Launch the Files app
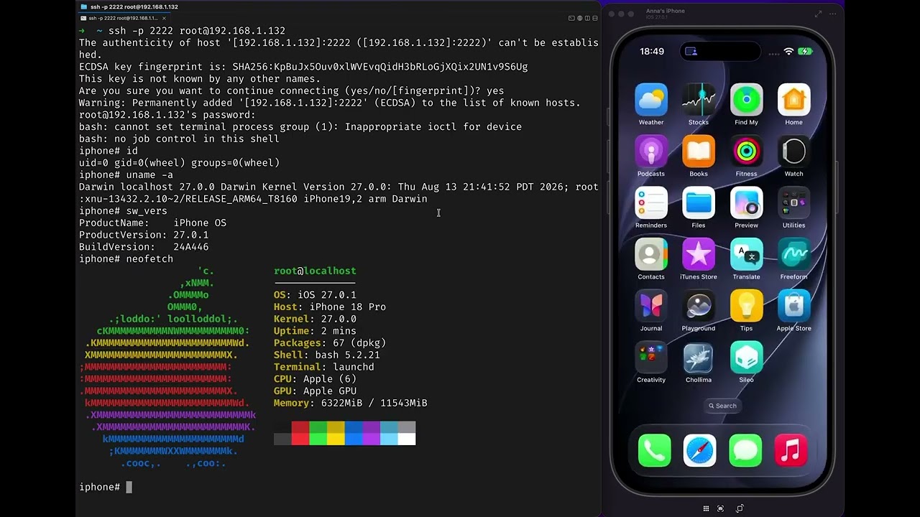This screenshot has height=517, width=920. [699, 203]
